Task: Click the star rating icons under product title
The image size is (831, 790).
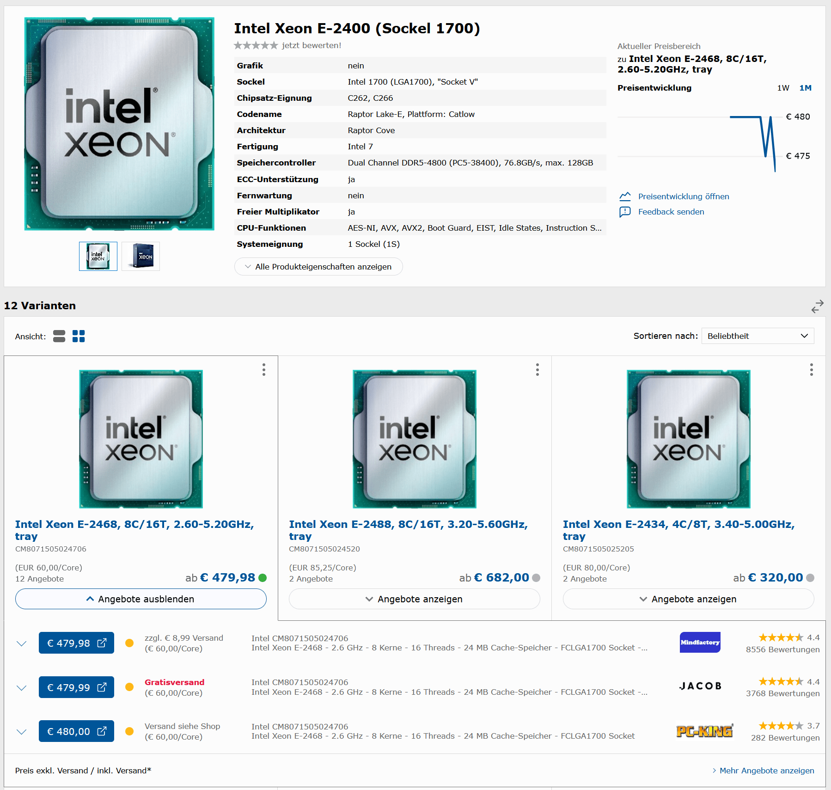Action: [x=256, y=45]
